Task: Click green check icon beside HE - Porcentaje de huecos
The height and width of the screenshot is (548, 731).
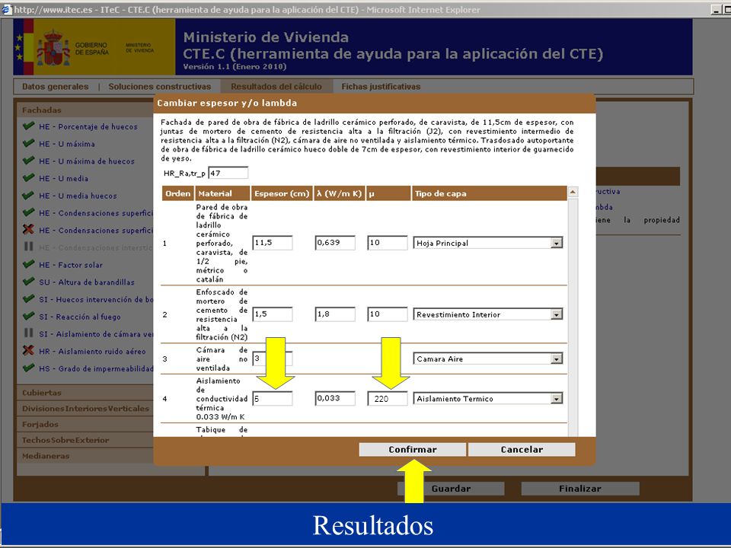Action: tap(28, 126)
